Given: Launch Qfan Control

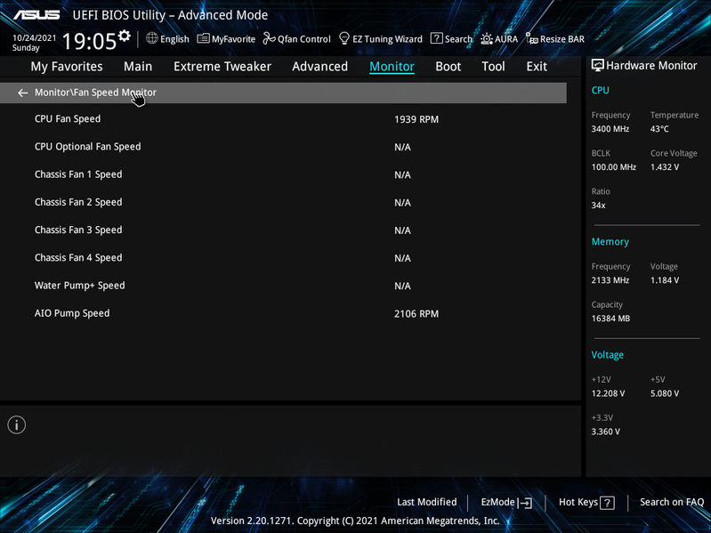Looking at the screenshot, I should [x=303, y=39].
